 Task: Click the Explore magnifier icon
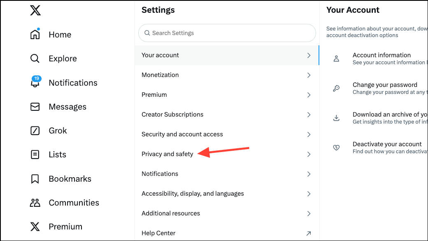(35, 58)
